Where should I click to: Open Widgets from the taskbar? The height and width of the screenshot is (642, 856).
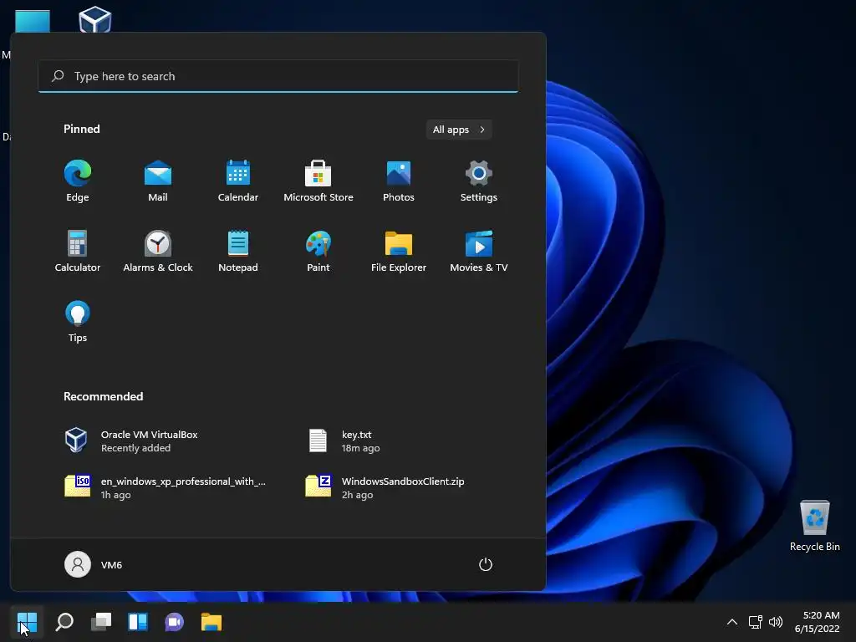tap(138, 622)
